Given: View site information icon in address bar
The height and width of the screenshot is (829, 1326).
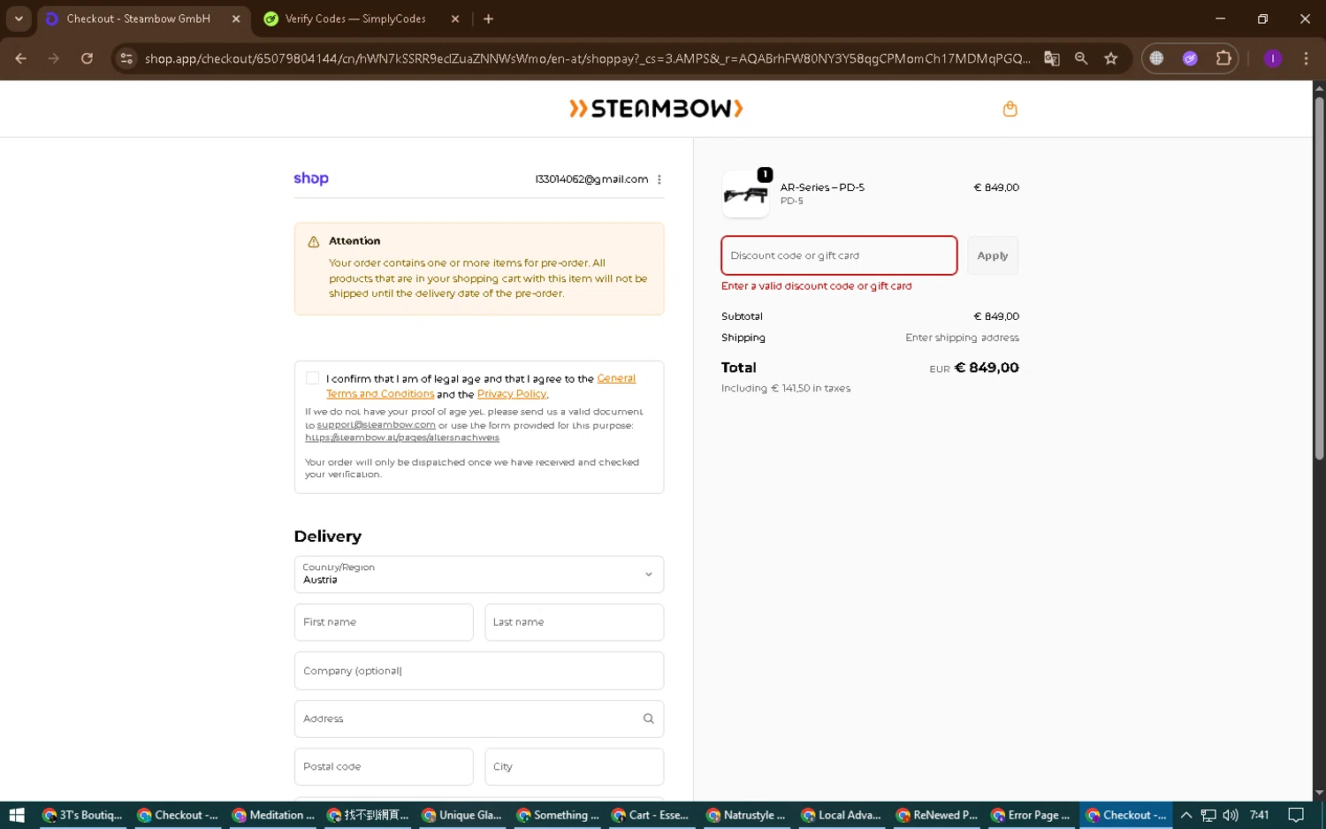Looking at the screenshot, I should [126, 58].
